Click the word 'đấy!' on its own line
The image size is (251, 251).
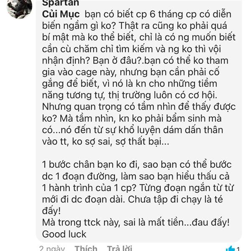click(51, 211)
